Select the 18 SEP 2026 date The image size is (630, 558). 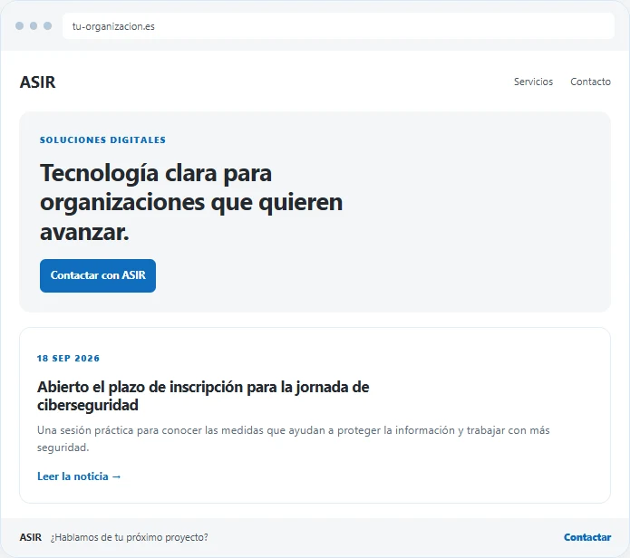68,358
